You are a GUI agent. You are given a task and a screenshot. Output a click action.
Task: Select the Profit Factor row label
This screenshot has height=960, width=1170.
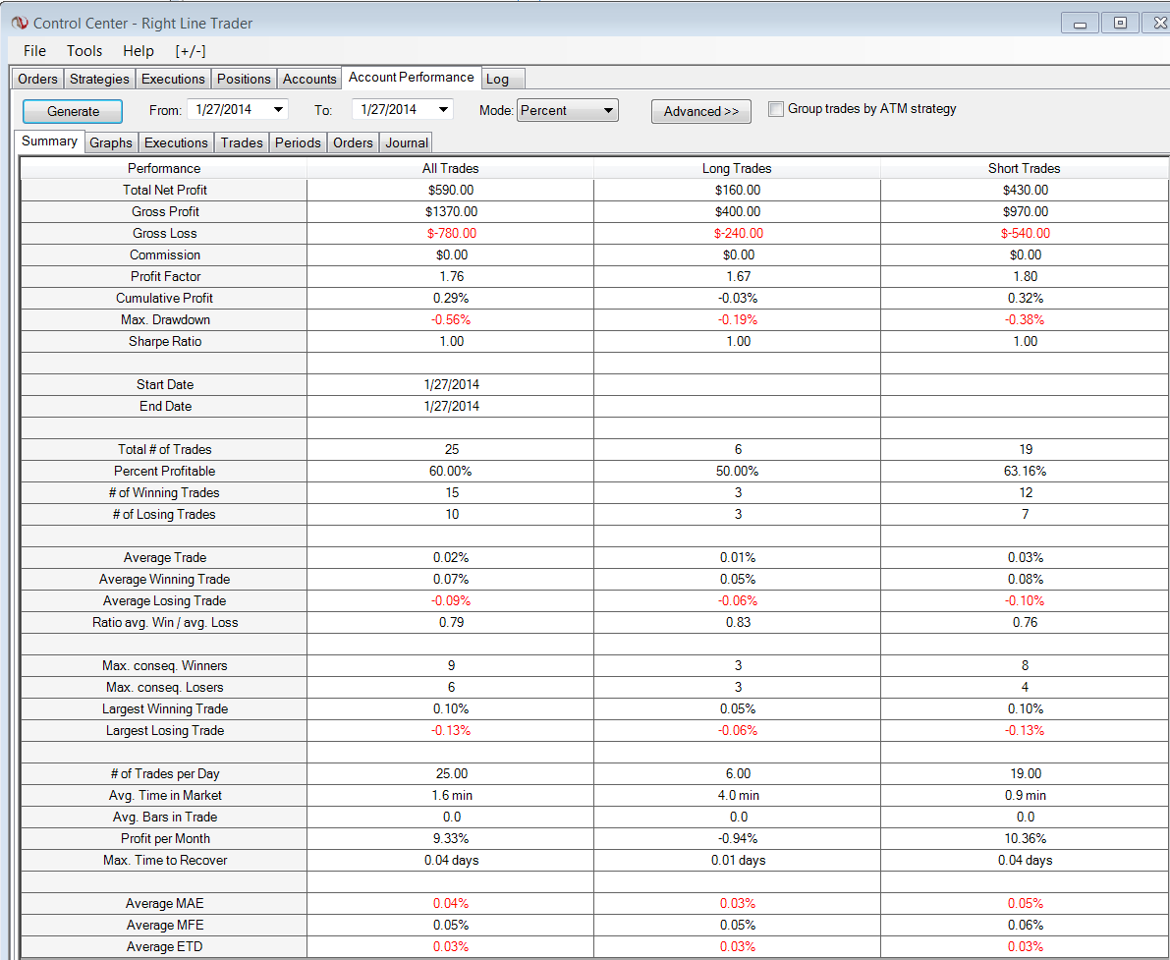click(x=166, y=277)
